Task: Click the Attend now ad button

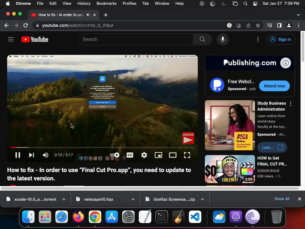Action: click(x=274, y=86)
